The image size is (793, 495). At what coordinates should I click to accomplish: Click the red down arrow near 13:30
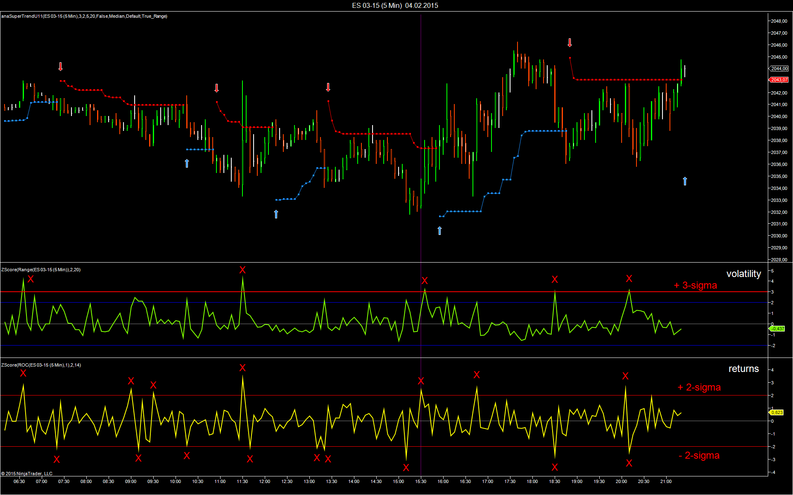328,87
